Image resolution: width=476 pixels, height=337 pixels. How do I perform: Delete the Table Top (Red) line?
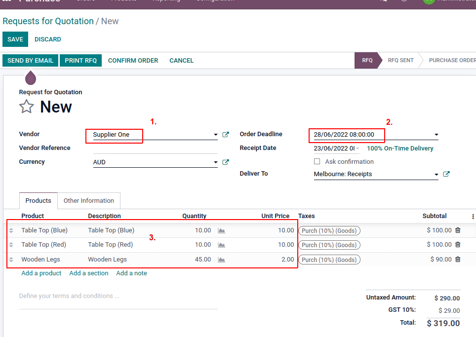458,244
